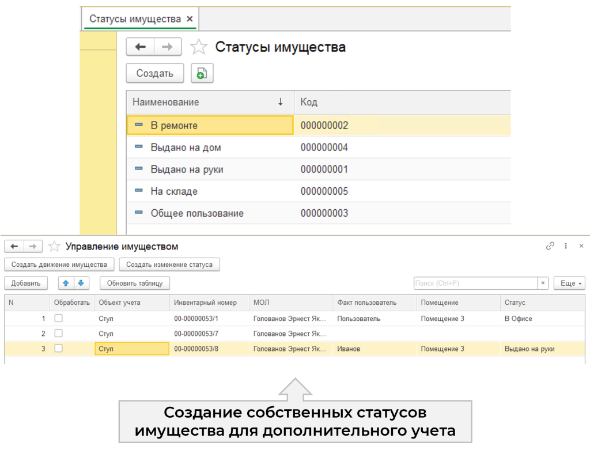The height and width of the screenshot is (461, 590).
Task: Click the Код column header
Action: (402, 102)
